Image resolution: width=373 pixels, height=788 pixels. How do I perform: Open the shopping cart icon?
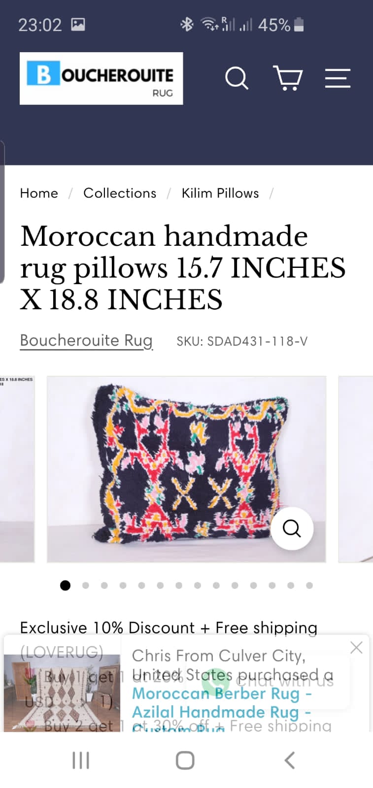(288, 78)
